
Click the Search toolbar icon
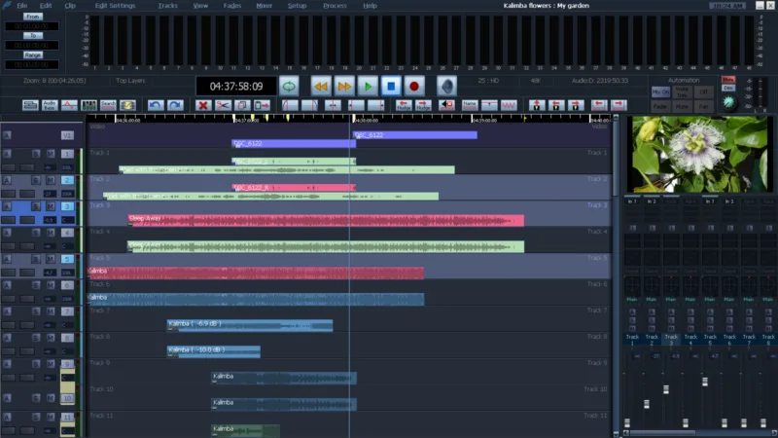pyautogui.click(x=108, y=105)
